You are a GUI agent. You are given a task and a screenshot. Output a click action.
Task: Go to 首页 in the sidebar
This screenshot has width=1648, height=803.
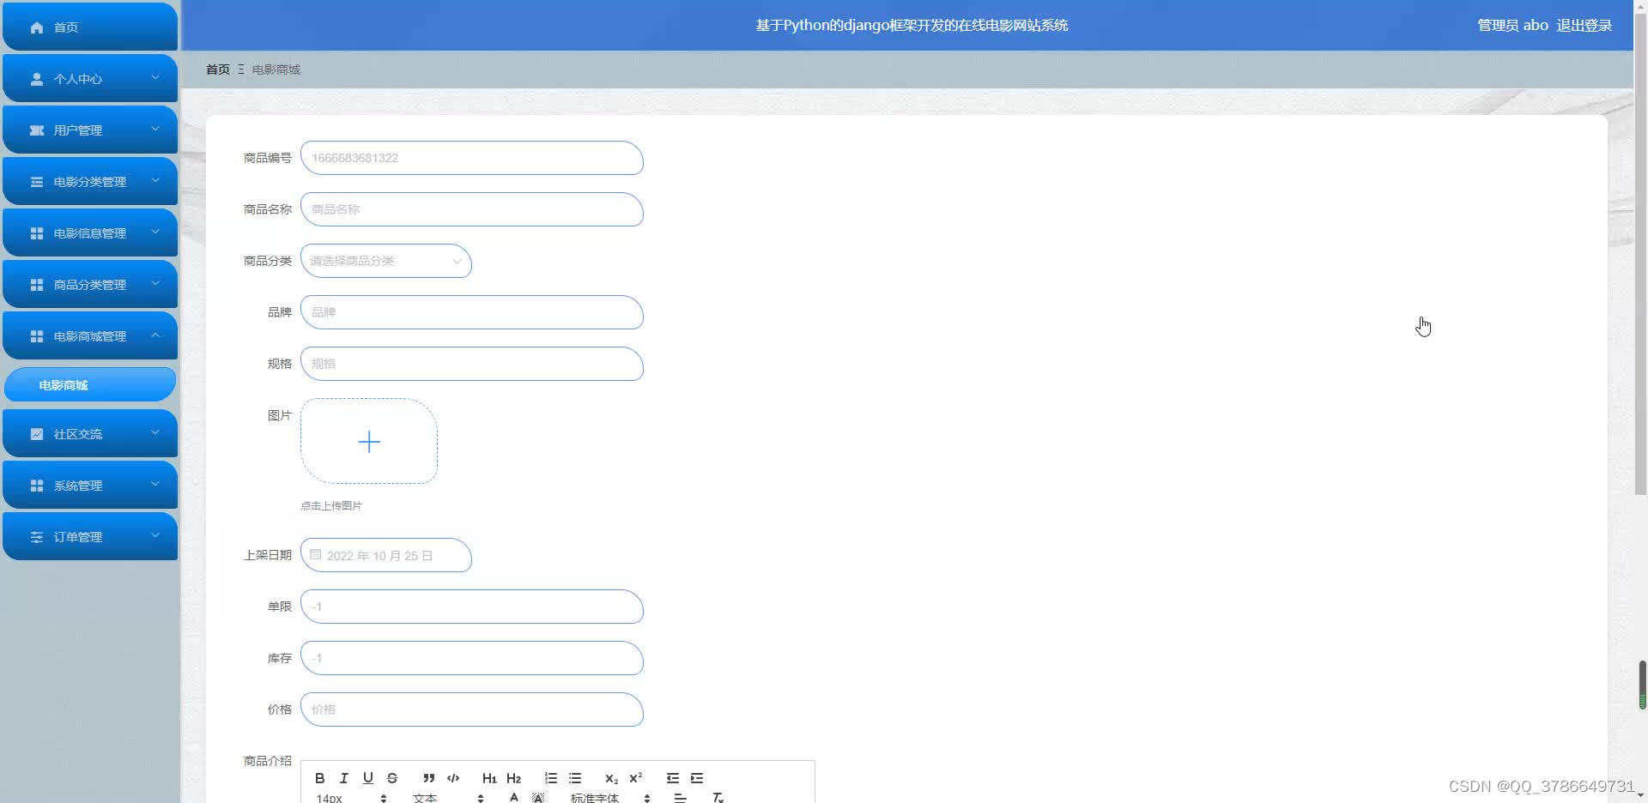90,27
